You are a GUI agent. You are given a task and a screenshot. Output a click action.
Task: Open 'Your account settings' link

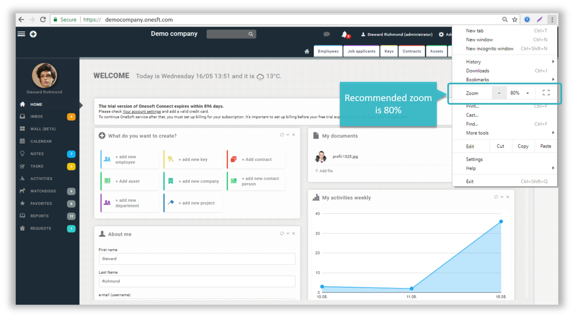142,111
